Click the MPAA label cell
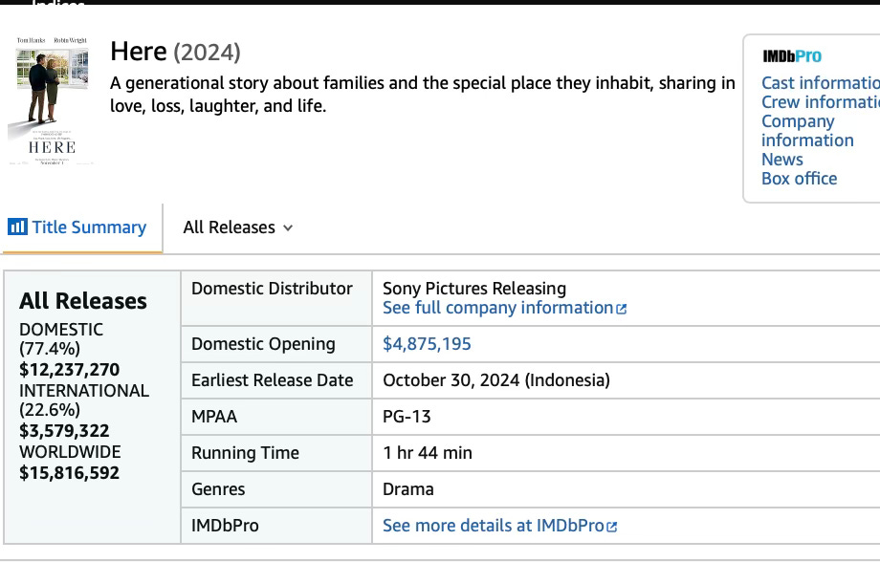The height and width of the screenshot is (562, 880). click(x=276, y=417)
